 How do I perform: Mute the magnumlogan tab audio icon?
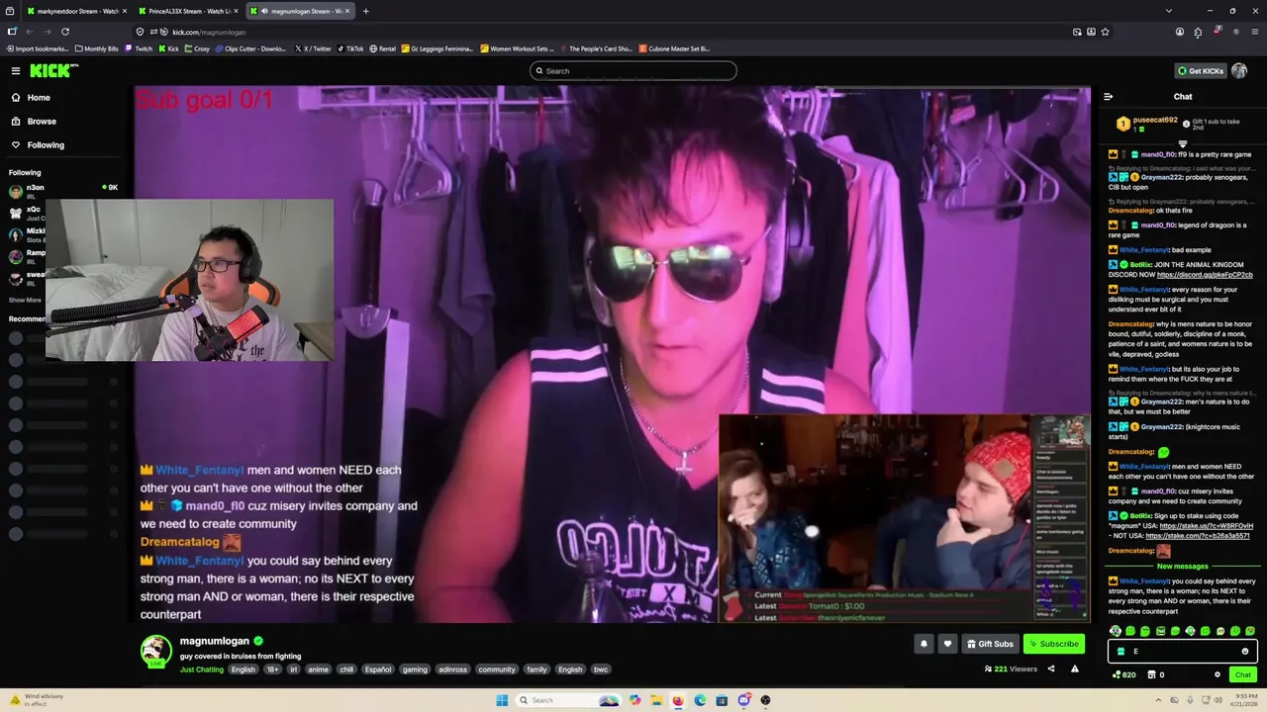click(264, 11)
